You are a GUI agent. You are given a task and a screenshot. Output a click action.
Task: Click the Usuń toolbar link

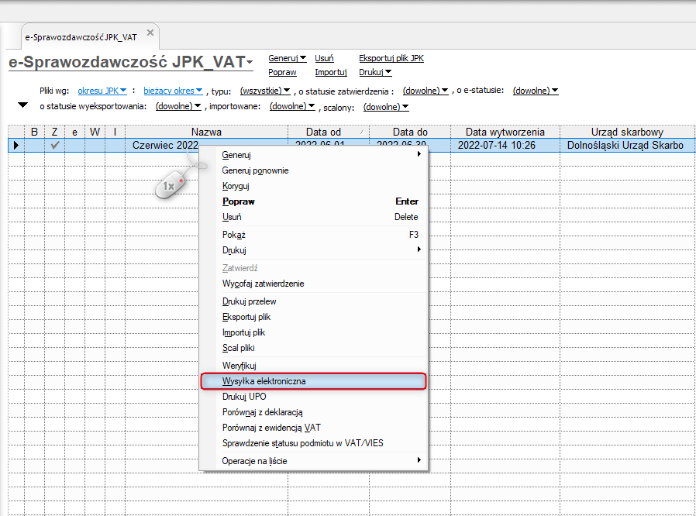pyautogui.click(x=324, y=58)
